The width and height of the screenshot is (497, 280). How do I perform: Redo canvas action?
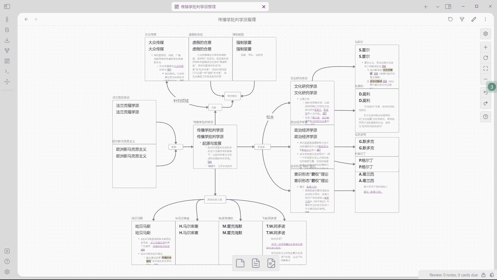(x=486, y=103)
